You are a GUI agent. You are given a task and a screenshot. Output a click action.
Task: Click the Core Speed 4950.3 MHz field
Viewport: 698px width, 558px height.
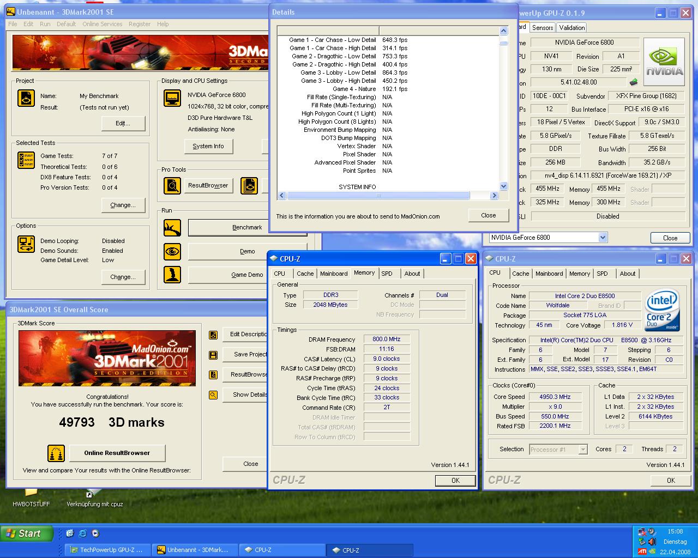(555, 397)
